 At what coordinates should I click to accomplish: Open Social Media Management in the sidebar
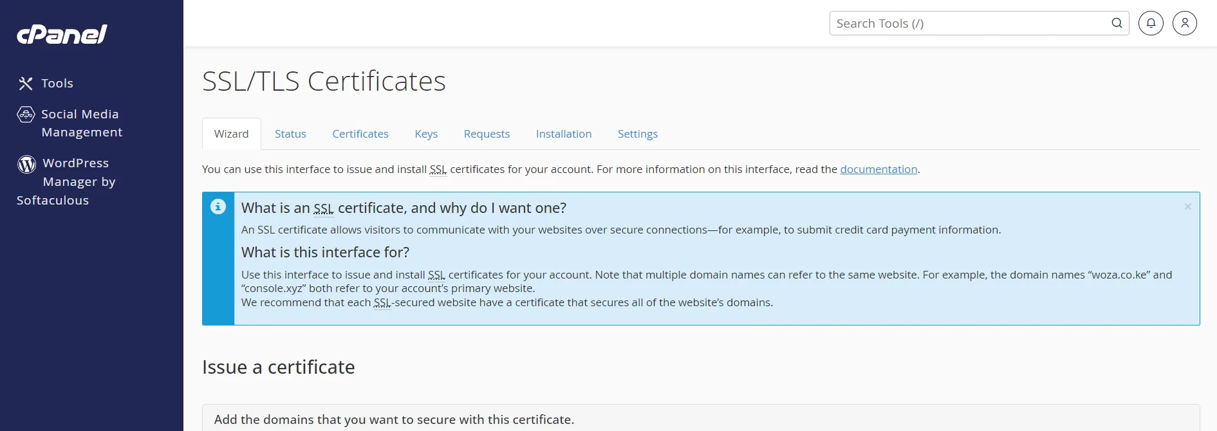click(x=82, y=123)
